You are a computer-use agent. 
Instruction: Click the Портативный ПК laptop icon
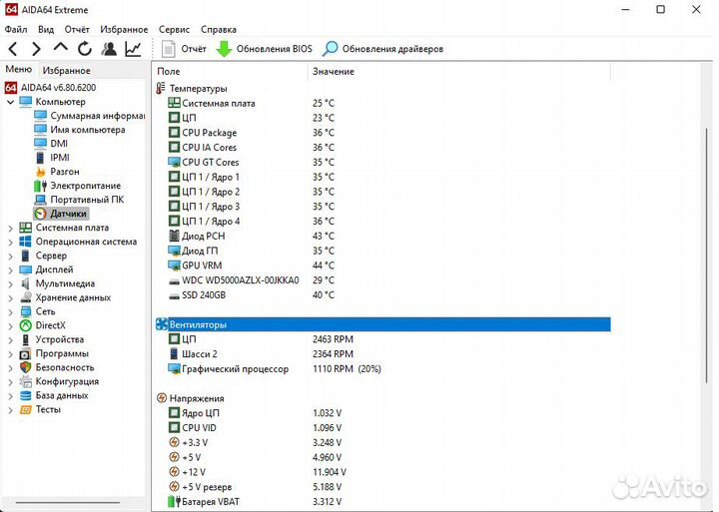coord(41,200)
